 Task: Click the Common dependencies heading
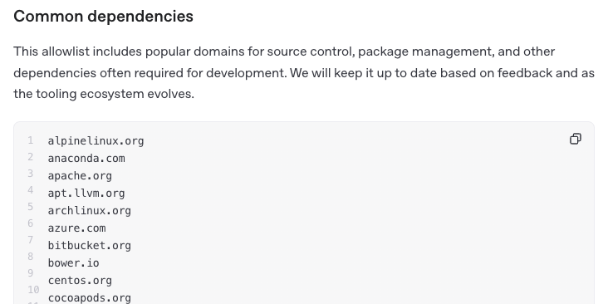pos(103,16)
